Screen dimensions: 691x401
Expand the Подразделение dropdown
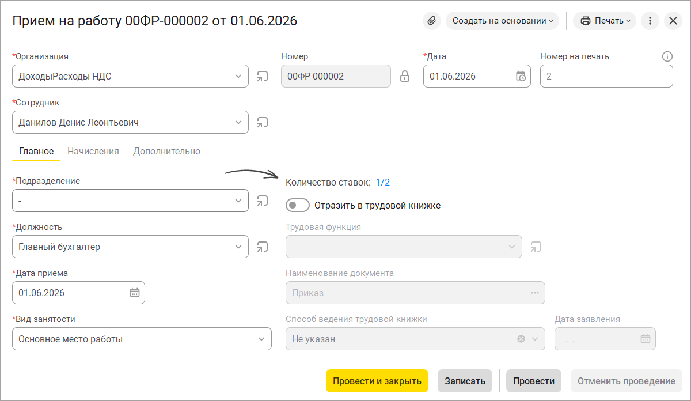[238, 200]
